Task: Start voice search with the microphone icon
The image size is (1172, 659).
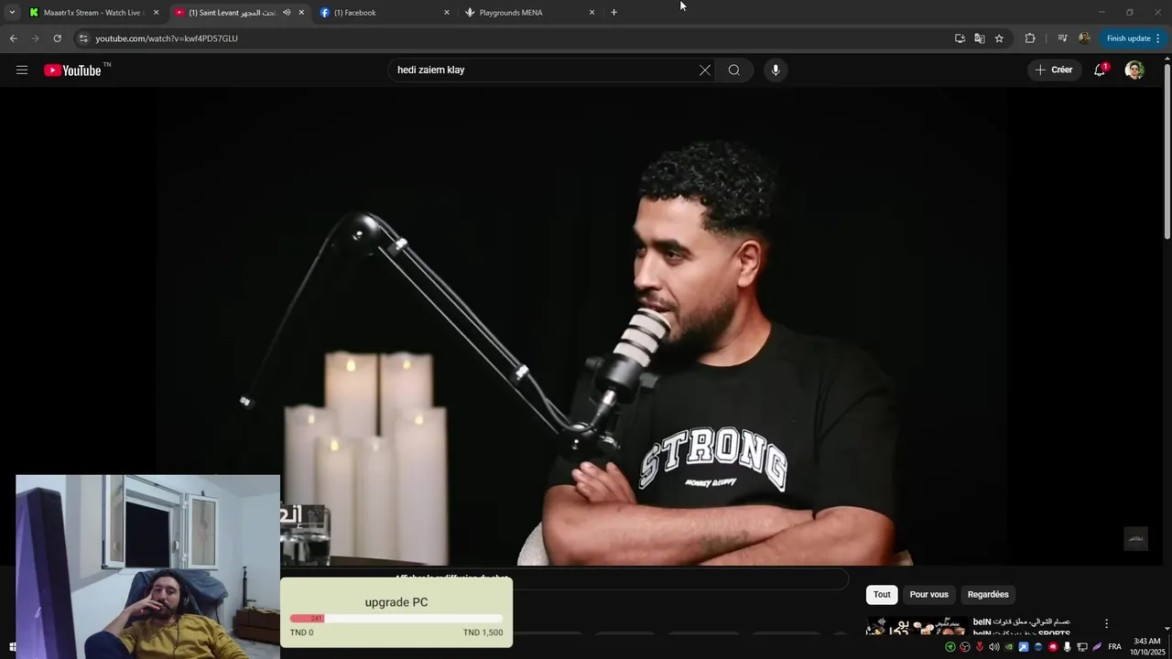Action: 776,70
